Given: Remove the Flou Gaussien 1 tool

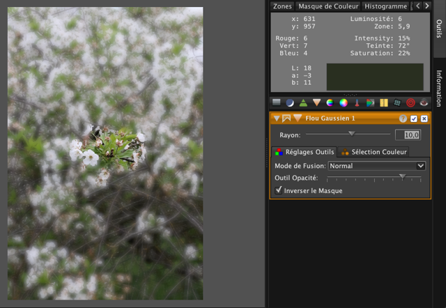Looking at the screenshot, I should pyautogui.click(x=424, y=118).
